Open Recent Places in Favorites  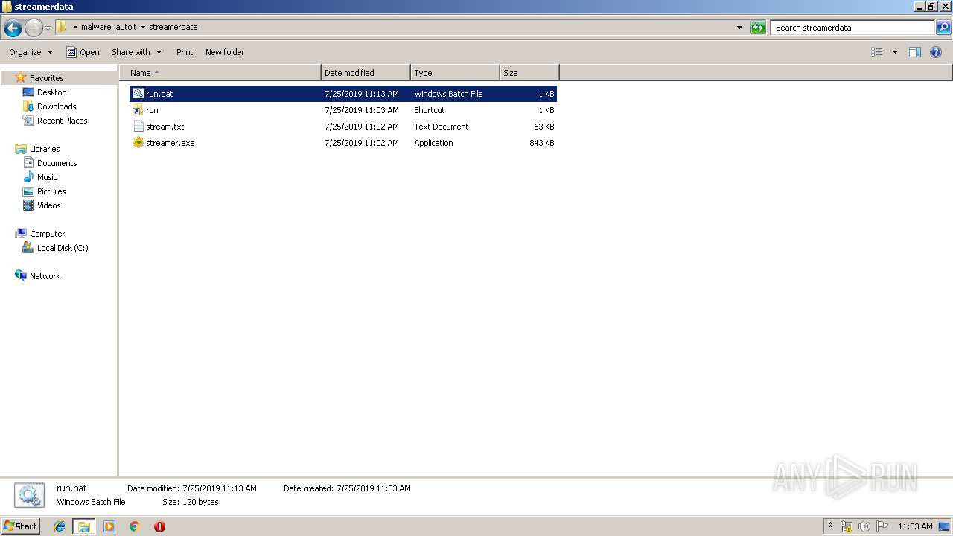point(62,121)
